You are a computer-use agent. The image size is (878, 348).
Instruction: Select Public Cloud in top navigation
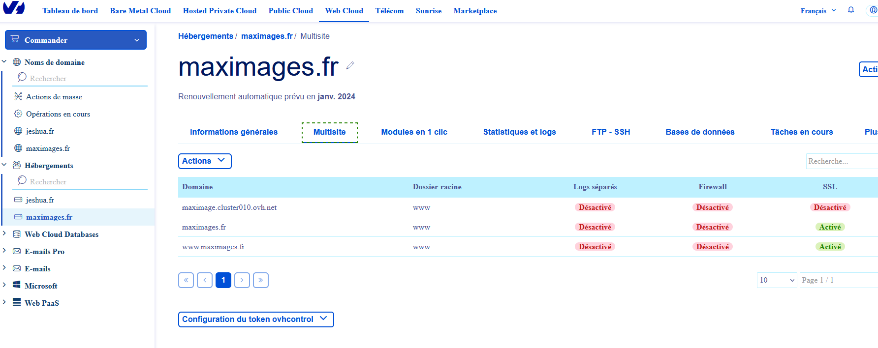(x=290, y=11)
